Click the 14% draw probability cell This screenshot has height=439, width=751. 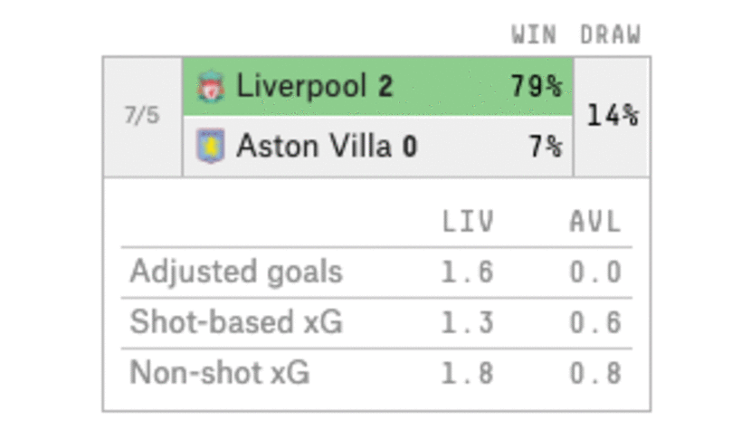point(612,117)
